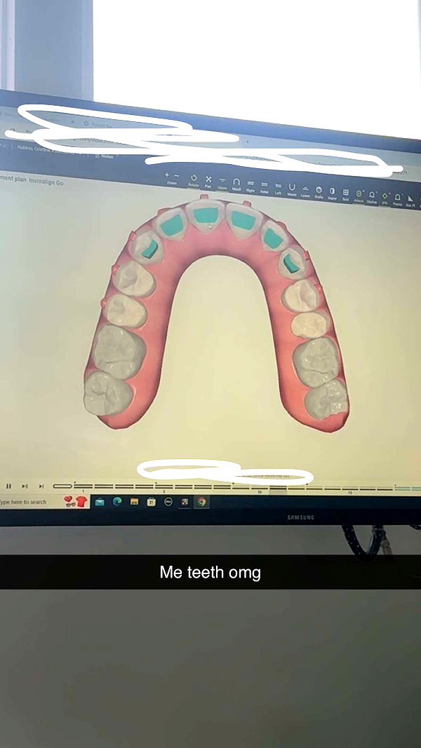This screenshot has width=421, height=748.
Task: Select the Pan tool
Action: [x=208, y=181]
